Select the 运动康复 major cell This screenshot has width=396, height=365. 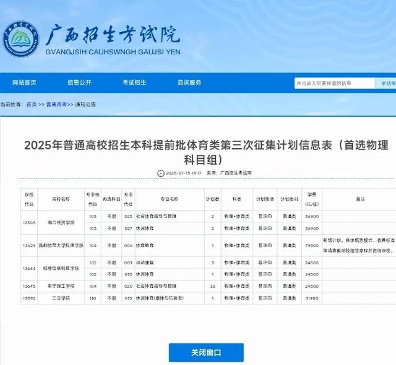point(170,262)
